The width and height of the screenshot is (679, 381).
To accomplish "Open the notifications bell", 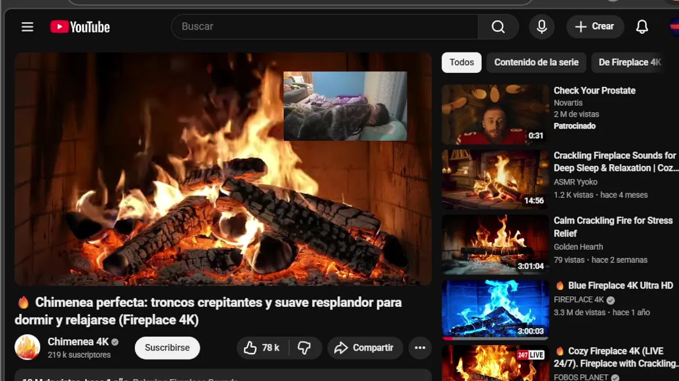I will coord(642,26).
